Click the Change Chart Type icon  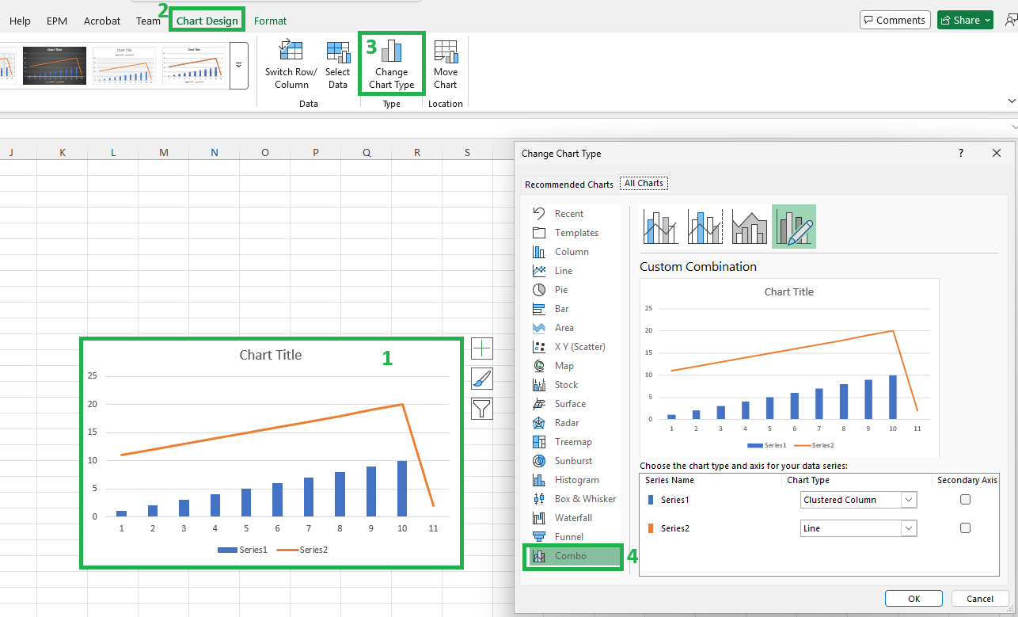click(392, 51)
